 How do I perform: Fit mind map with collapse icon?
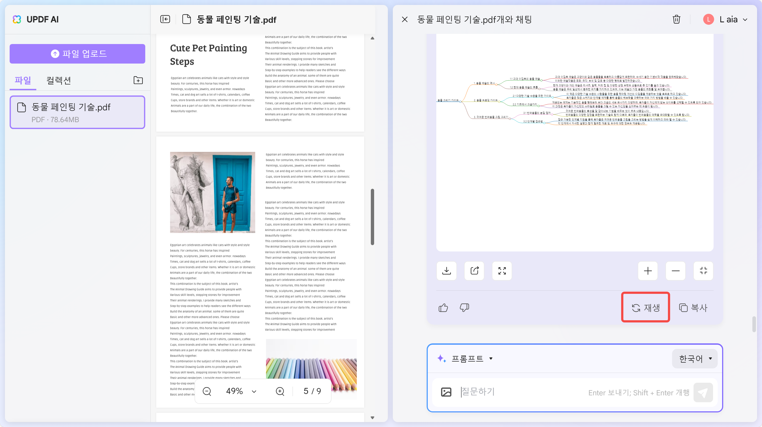click(703, 271)
